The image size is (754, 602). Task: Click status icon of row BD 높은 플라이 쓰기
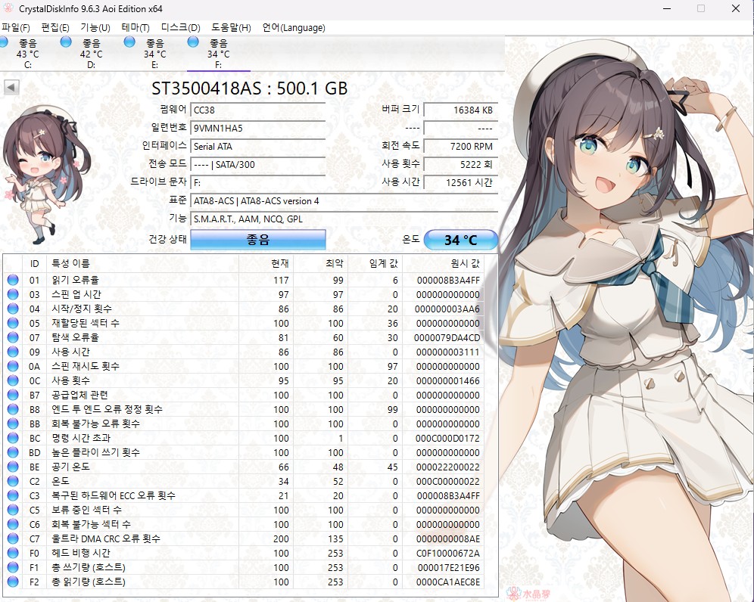tap(13, 452)
